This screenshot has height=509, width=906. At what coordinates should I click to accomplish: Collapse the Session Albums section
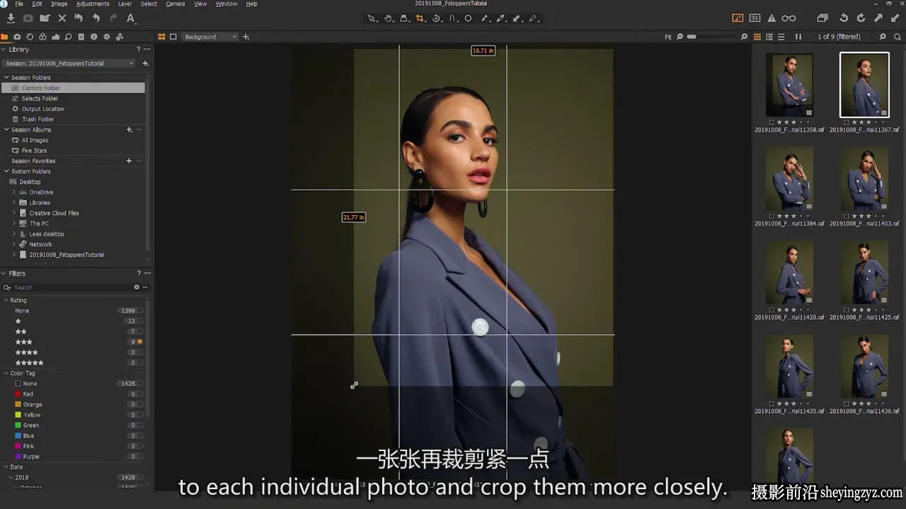(6, 130)
